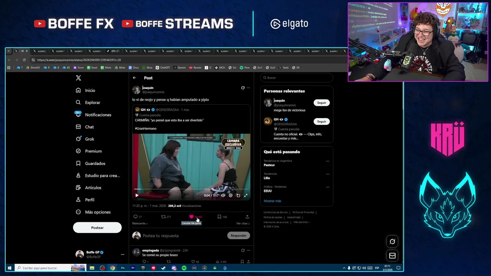Mute the video using the speaker icon

click(x=223, y=195)
